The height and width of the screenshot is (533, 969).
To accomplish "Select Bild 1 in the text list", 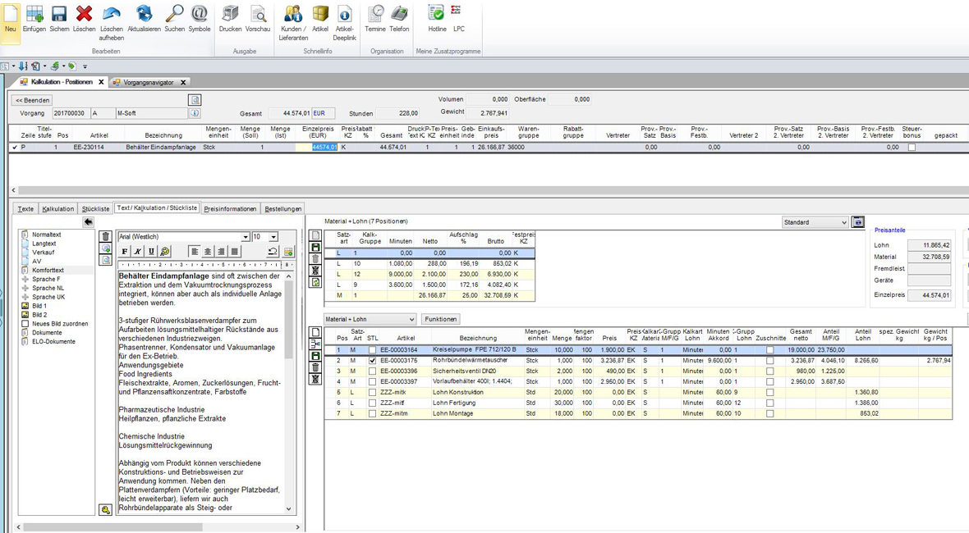I will 39,306.
